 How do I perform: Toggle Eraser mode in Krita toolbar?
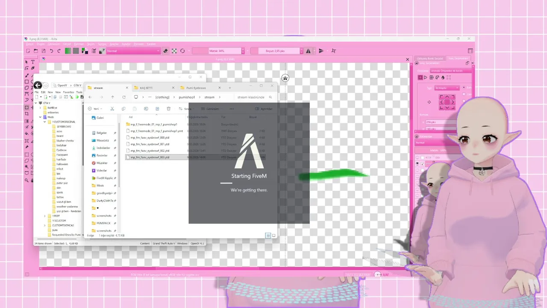click(166, 51)
